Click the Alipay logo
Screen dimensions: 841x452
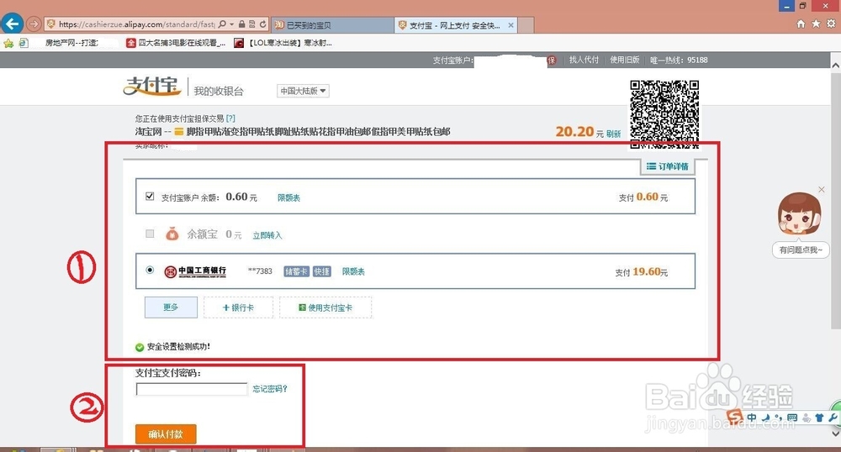point(152,87)
